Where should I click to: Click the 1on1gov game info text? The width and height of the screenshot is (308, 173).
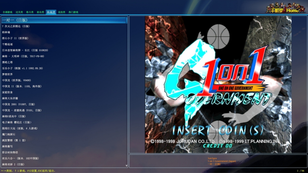click(x=212, y=158)
